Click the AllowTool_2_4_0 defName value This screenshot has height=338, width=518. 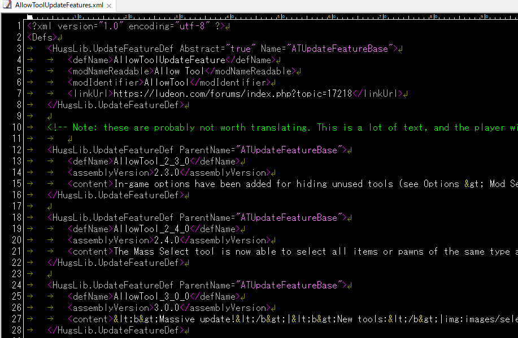click(x=151, y=229)
